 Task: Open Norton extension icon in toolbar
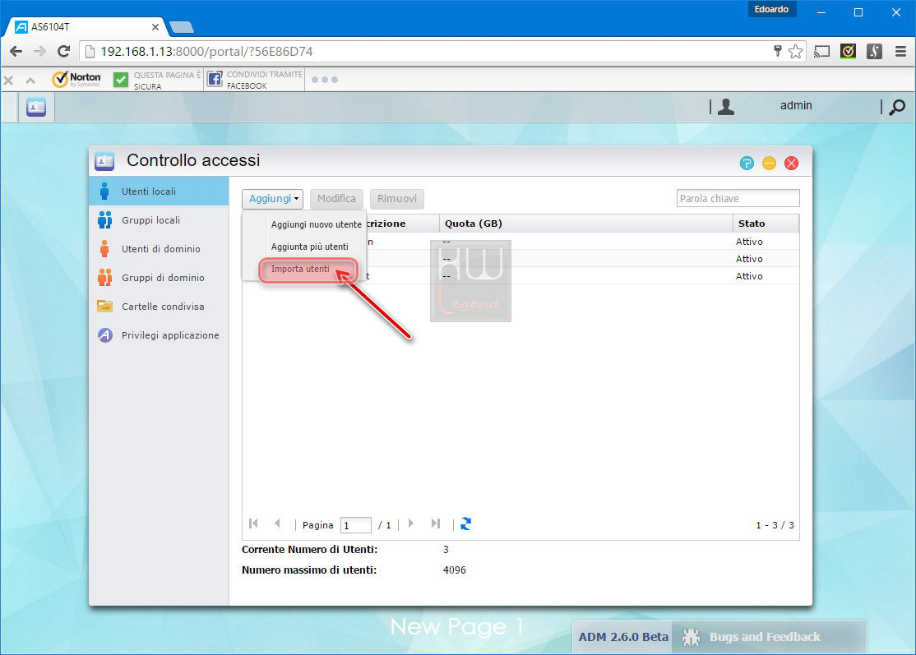click(849, 52)
